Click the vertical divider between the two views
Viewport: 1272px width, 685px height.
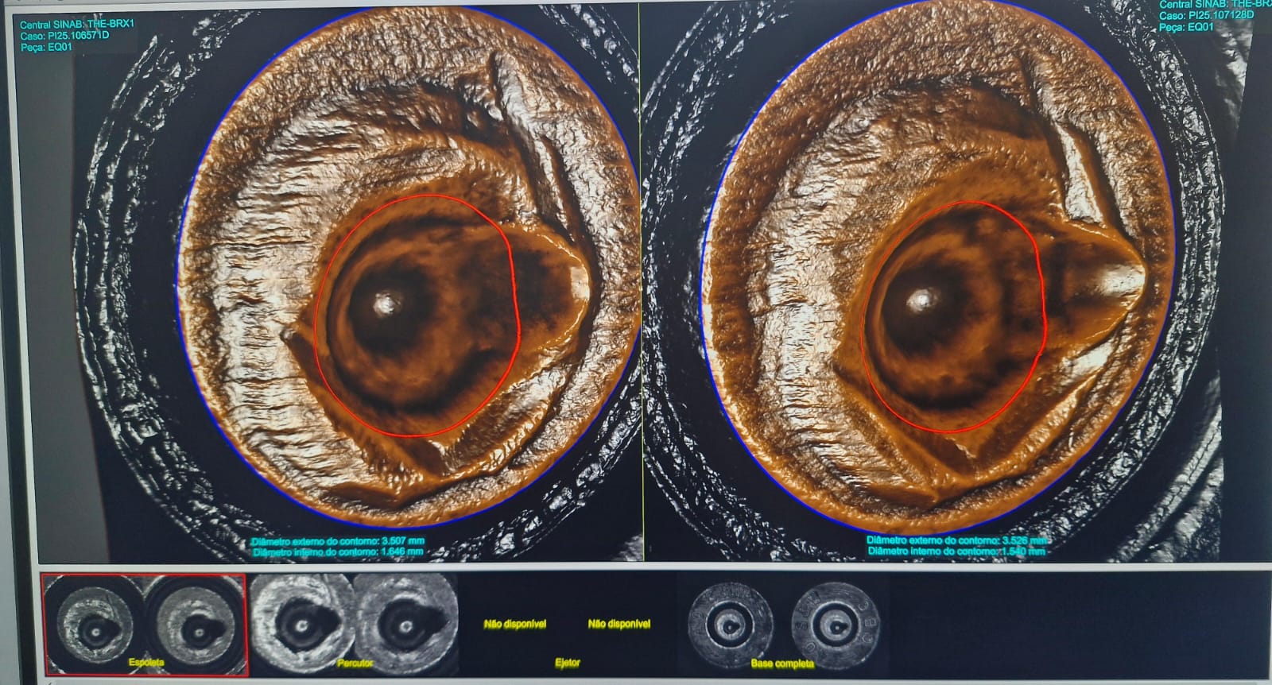(641, 278)
